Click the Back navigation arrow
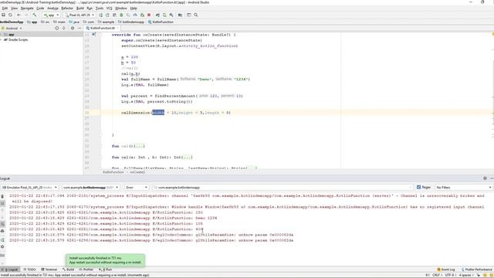 click(x=19, y=15)
